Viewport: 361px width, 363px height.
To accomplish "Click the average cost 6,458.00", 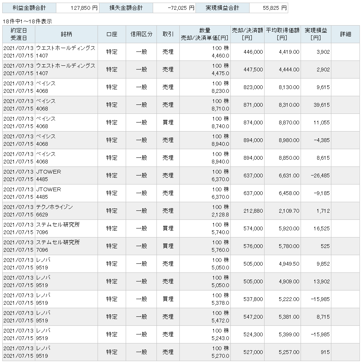I will pyautogui.click(x=289, y=193).
